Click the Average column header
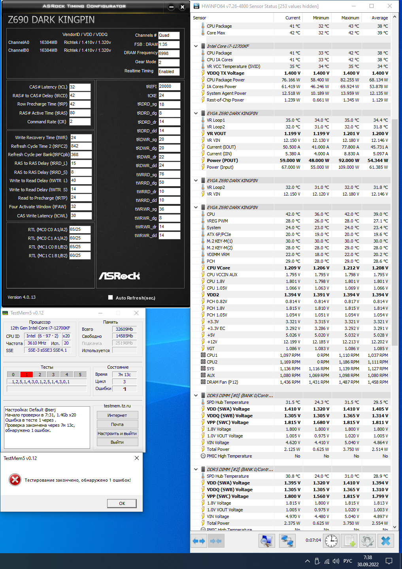Screen dimensions: 402x569 (x=379, y=18)
